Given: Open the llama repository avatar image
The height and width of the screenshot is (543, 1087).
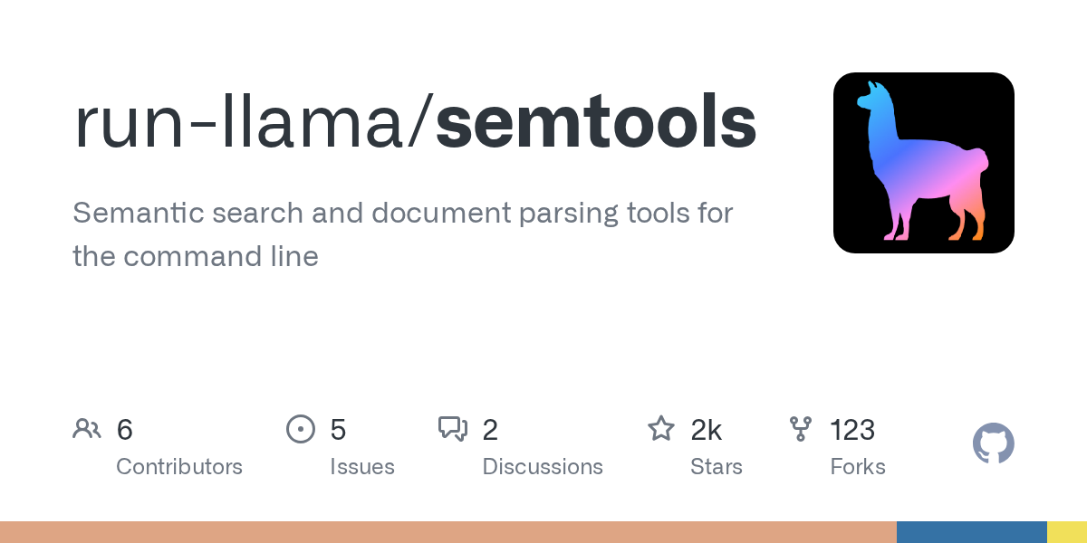Looking at the screenshot, I should point(923,163).
